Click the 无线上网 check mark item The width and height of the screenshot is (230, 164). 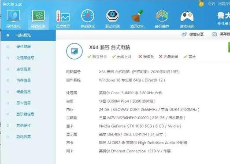click(x=122, y=57)
